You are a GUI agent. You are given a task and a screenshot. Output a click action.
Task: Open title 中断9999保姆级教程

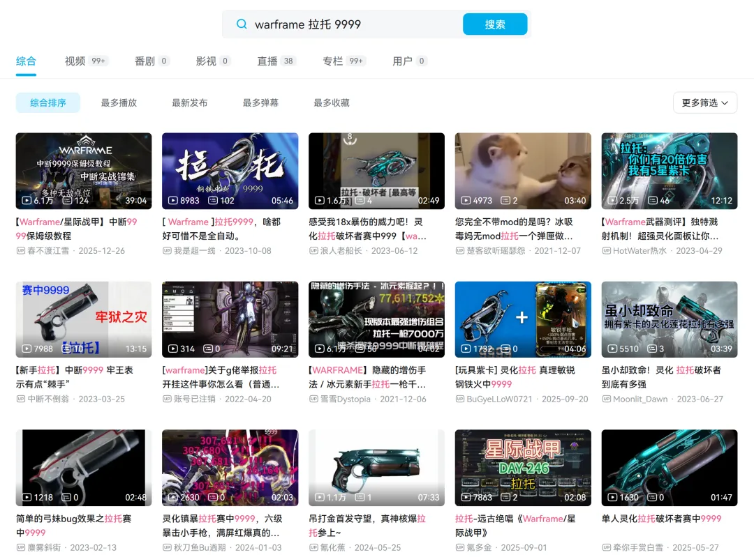77,229
